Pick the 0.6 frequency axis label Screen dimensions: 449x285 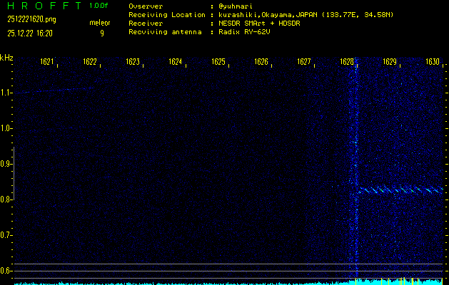coord(6,271)
